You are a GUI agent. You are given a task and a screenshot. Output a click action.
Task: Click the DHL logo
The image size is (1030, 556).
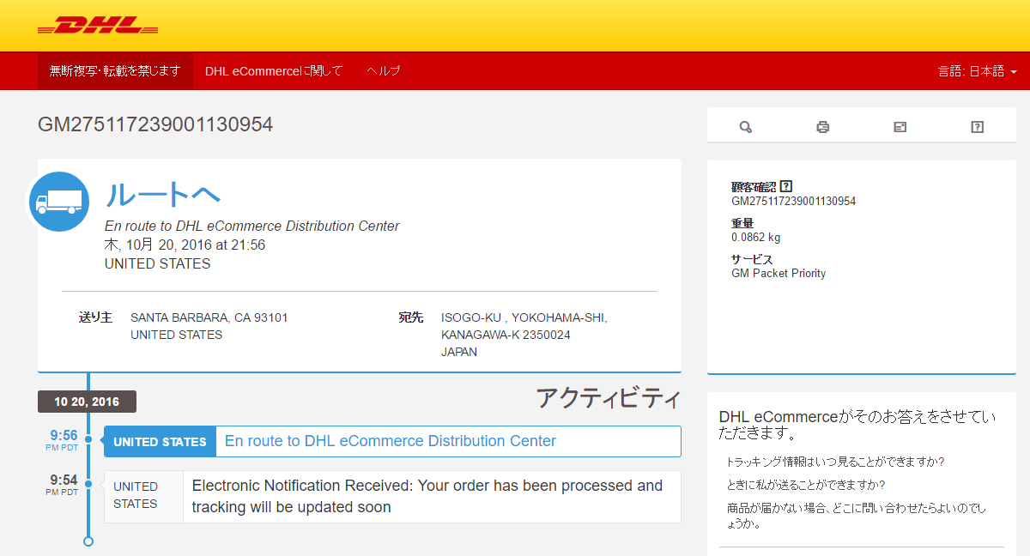[x=98, y=26]
